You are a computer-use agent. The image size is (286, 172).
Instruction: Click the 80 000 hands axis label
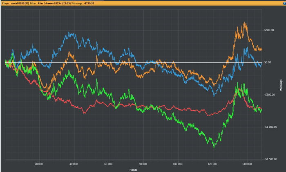pyautogui.click(x=143, y=164)
